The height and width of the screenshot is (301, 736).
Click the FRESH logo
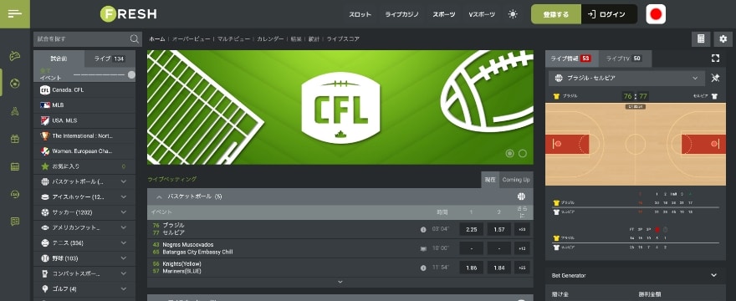(129, 14)
